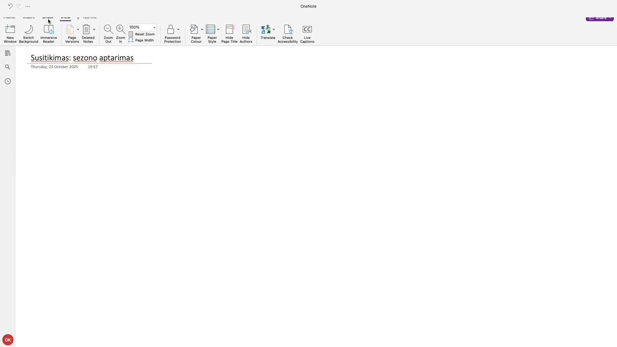Hide Authors on the page
617x347 pixels.
[246, 34]
